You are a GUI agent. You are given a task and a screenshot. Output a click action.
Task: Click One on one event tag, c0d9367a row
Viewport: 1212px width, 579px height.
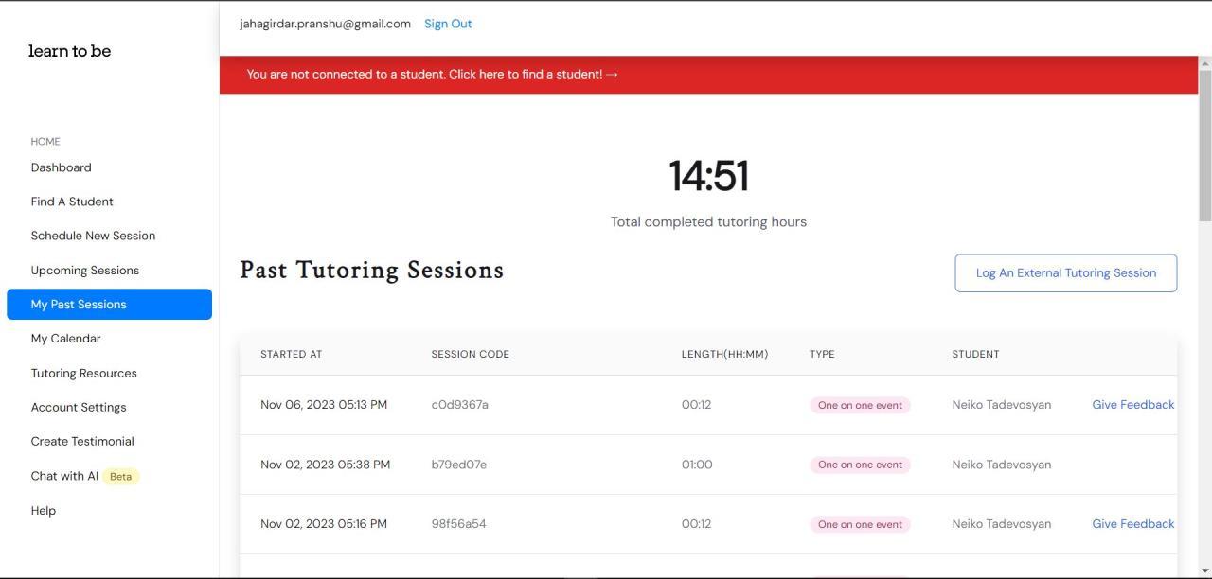[x=860, y=405]
